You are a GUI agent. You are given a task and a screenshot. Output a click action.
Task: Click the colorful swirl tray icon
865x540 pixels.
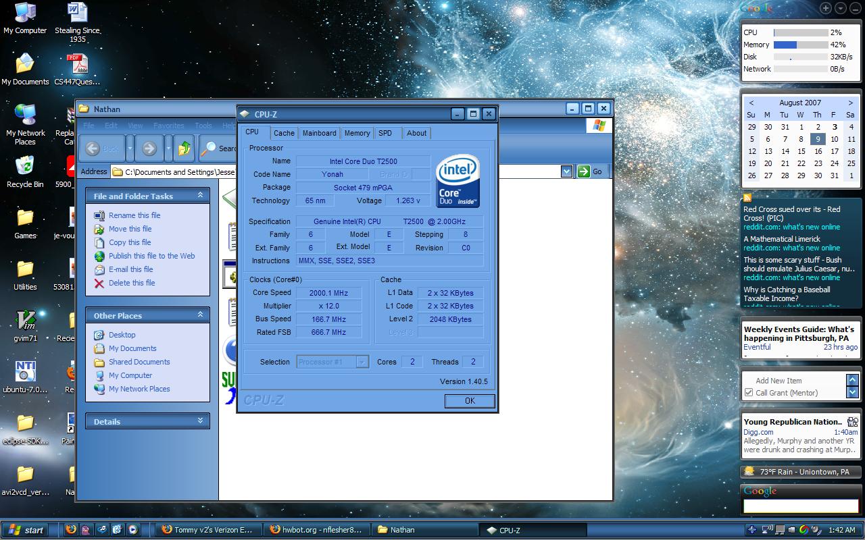pos(804,530)
